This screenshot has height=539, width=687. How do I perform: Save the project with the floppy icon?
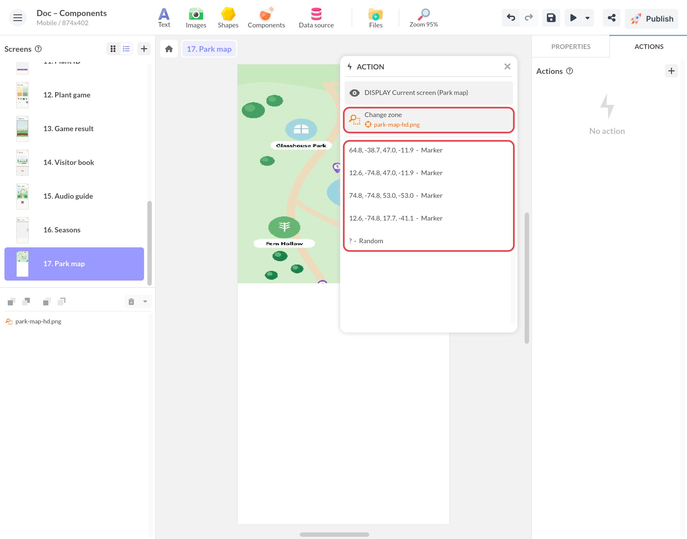click(x=551, y=18)
